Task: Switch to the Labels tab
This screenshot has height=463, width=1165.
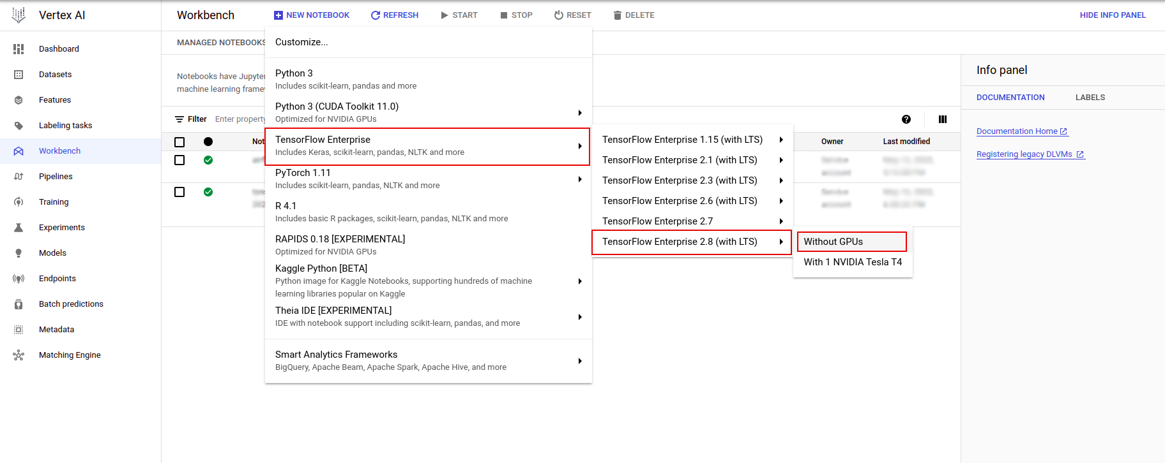Action: point(1090,98)
